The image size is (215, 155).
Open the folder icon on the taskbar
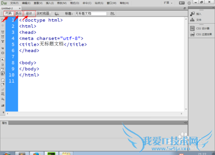pyautogui.click(x=66, y=153)
